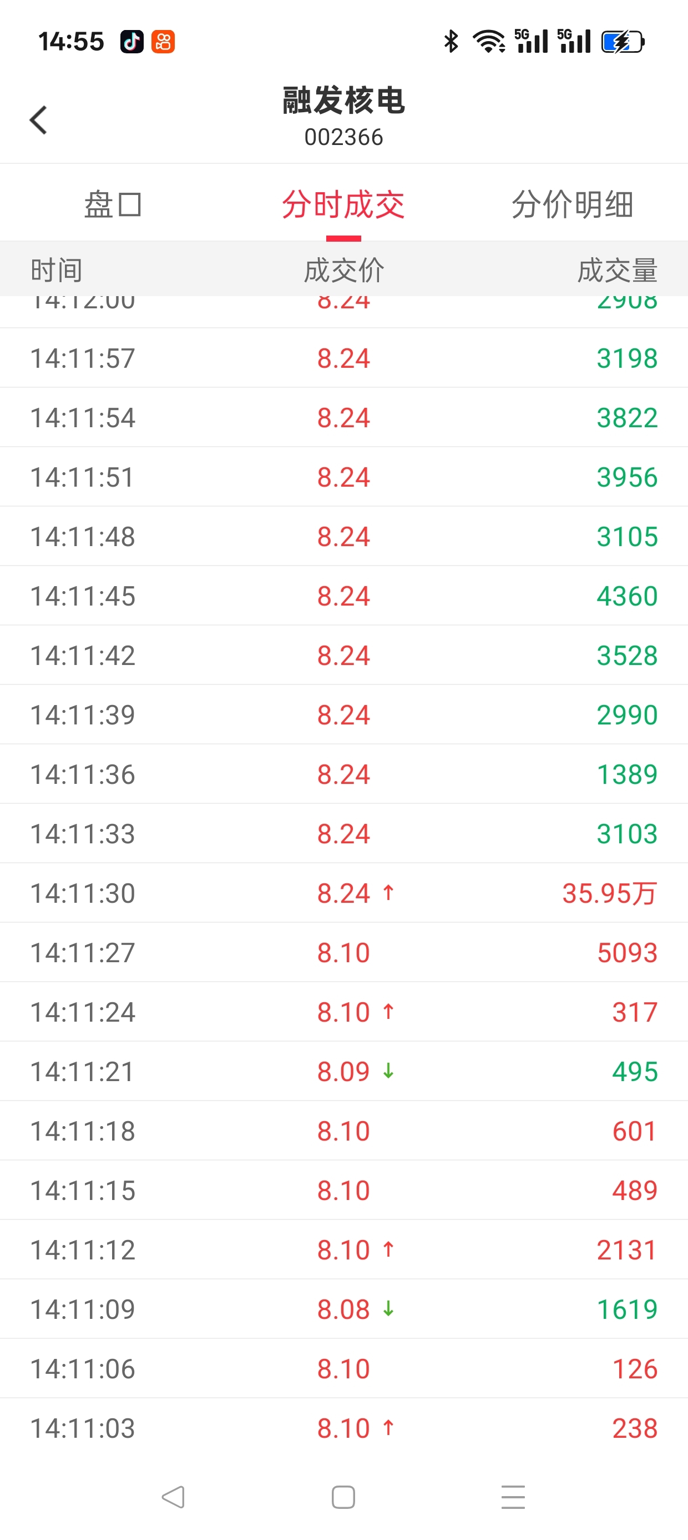Tap the back arrow icon

[x=38, y=120]
